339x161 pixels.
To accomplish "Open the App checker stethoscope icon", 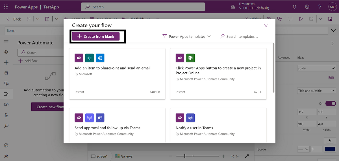I will click(x=279, y=19).
